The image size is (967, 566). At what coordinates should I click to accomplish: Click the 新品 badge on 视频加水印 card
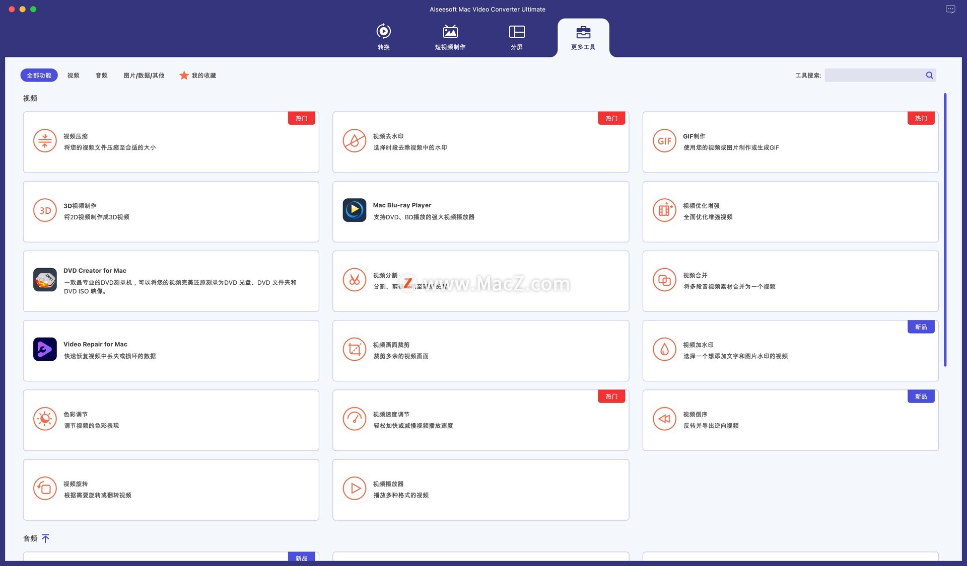[x=921, y=327]
